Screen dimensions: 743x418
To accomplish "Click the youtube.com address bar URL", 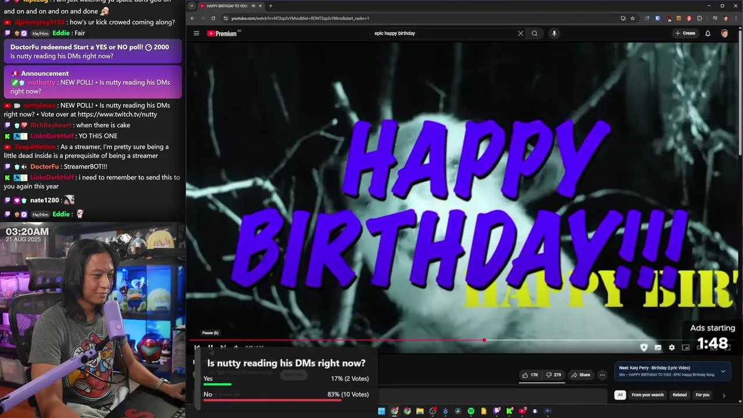I will point(300,18).
